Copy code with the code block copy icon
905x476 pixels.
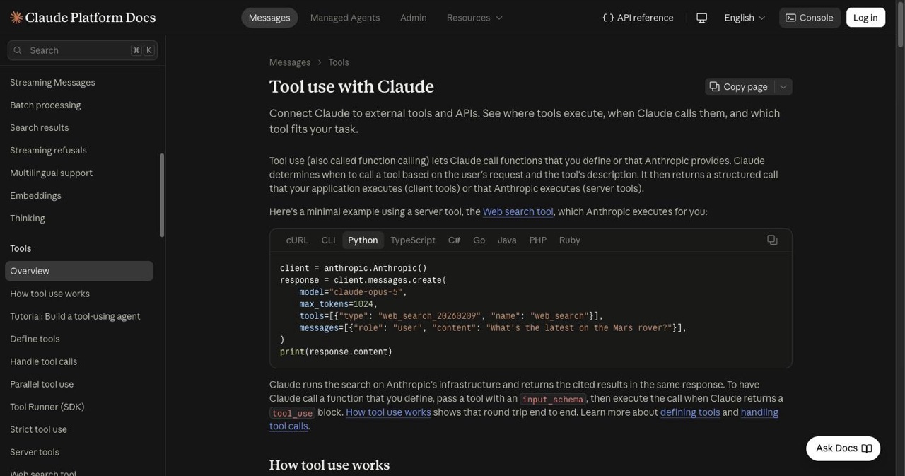click(x=772, y=240)
